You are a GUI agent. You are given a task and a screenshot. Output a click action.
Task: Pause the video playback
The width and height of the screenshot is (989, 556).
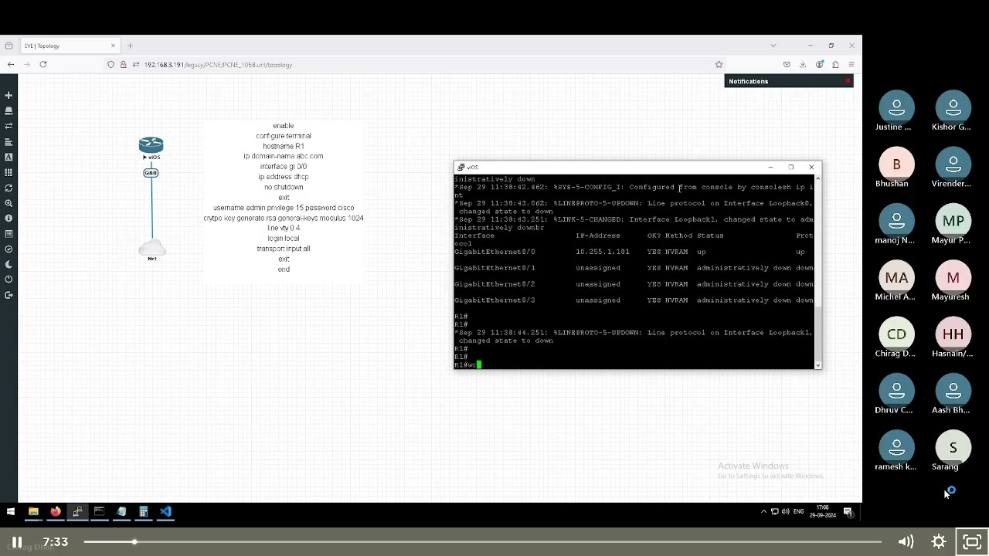tap(16, 542)
